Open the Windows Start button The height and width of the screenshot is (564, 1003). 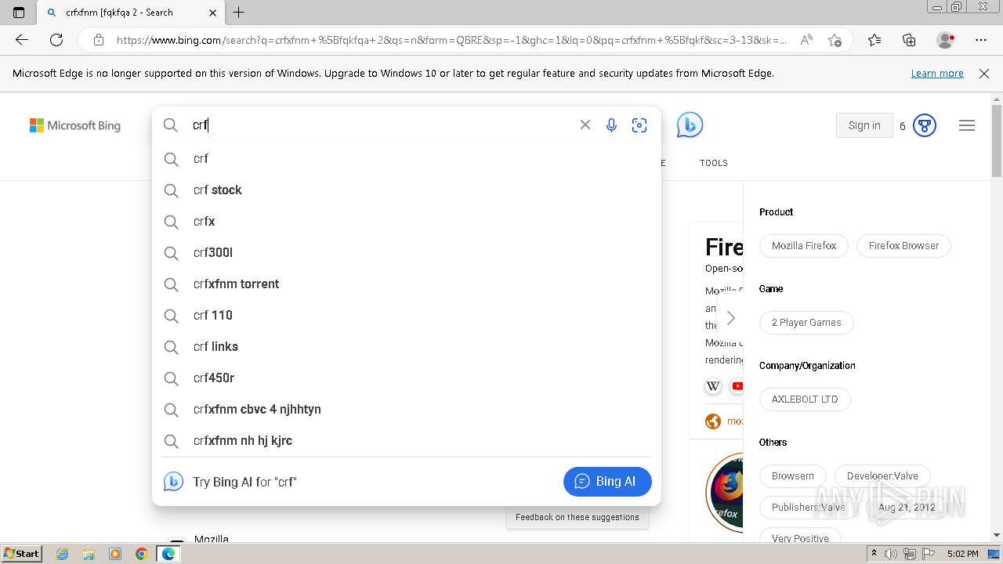click(21, 554)
